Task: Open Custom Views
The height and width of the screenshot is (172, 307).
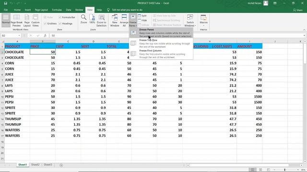Action: point(35,21)
